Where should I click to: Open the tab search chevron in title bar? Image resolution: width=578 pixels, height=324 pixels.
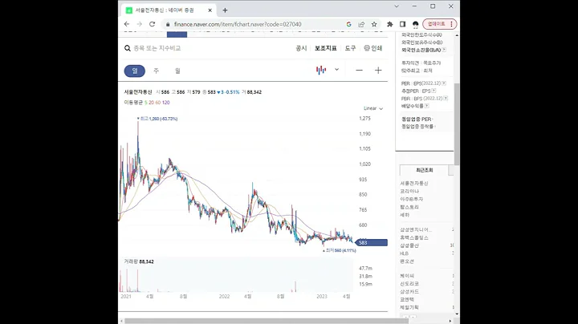397,6
